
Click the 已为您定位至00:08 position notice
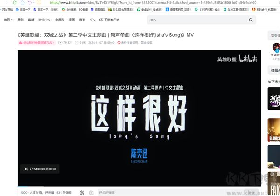click(x=43, y=169)
